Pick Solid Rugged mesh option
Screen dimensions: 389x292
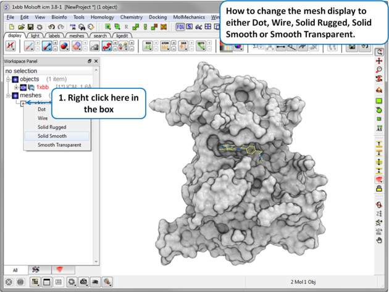pyautogui.click(x=52, y=127)
